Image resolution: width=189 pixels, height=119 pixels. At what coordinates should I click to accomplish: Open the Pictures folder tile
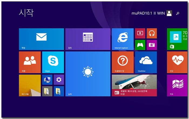click(59, 91)
